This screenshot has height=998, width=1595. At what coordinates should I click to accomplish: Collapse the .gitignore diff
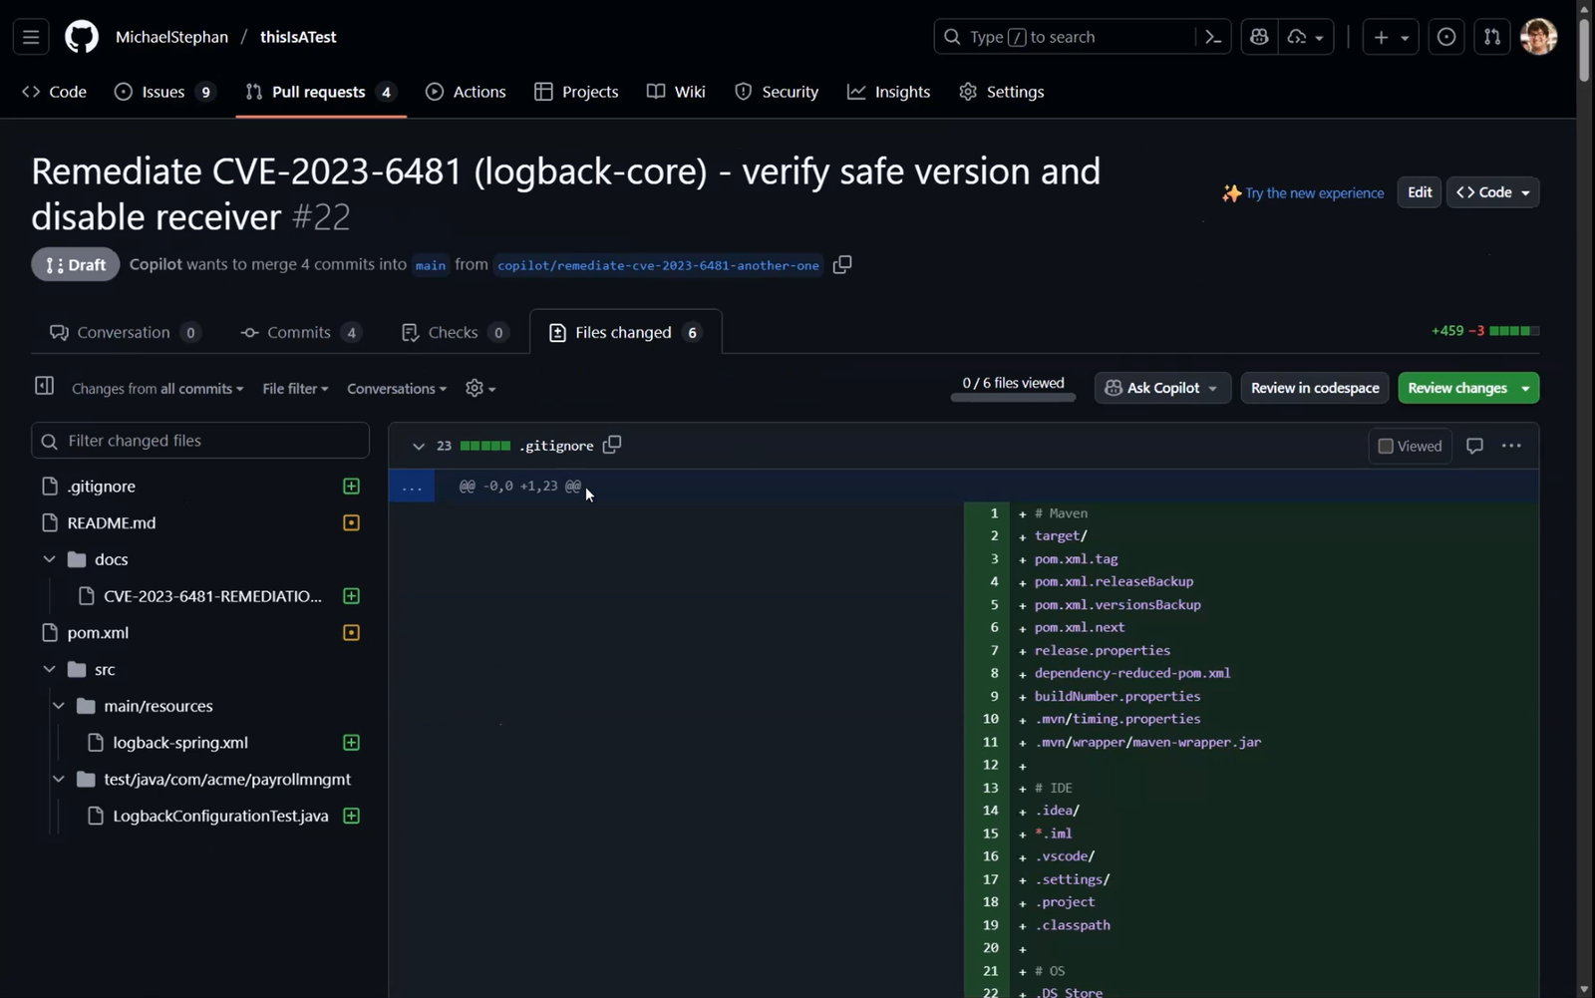pos(419,446)
